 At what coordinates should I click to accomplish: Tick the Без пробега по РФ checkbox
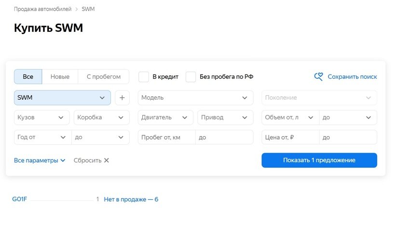click(190, 77)
